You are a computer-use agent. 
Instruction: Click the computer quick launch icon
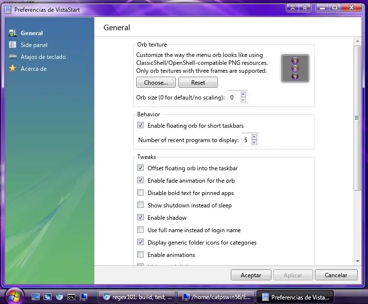[x=83, y=297]
